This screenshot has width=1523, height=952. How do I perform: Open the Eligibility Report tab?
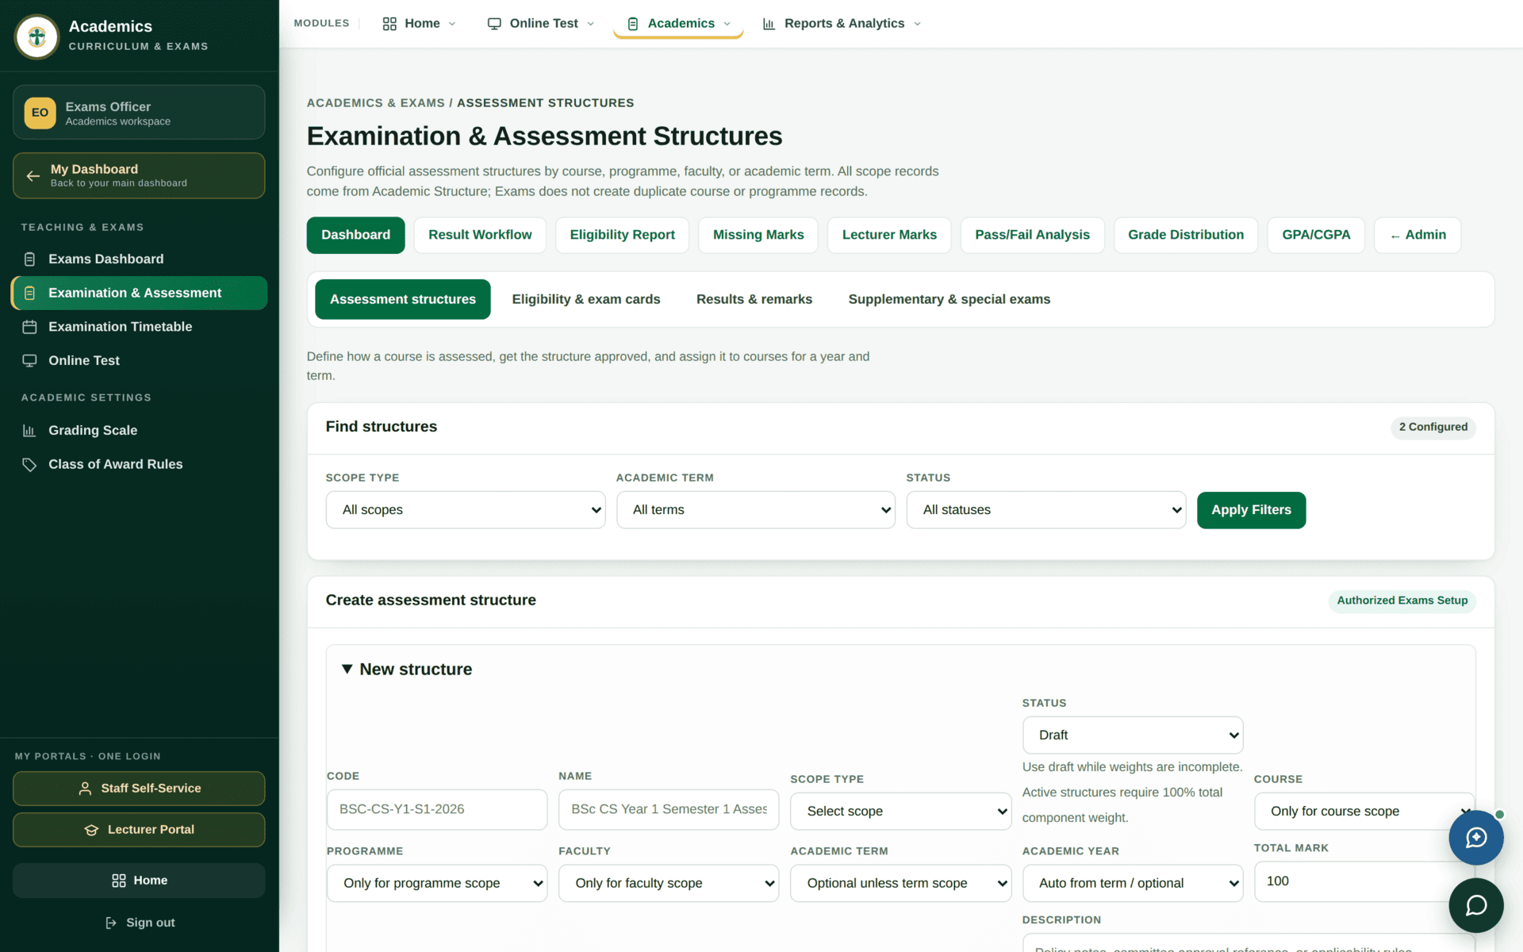[x=622, y=236]
